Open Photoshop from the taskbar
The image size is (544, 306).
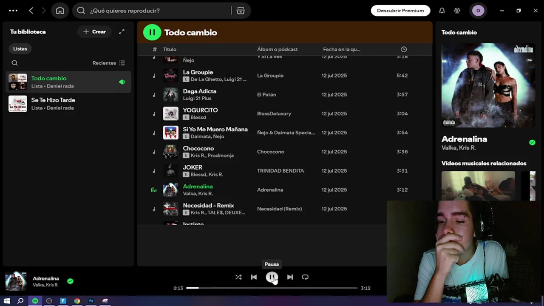pyautogui.click(x=91, y=301)
